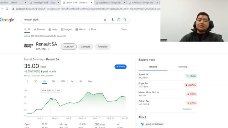Open the Nissan Motor Co Ltd related stock

[x=167, y=94]
